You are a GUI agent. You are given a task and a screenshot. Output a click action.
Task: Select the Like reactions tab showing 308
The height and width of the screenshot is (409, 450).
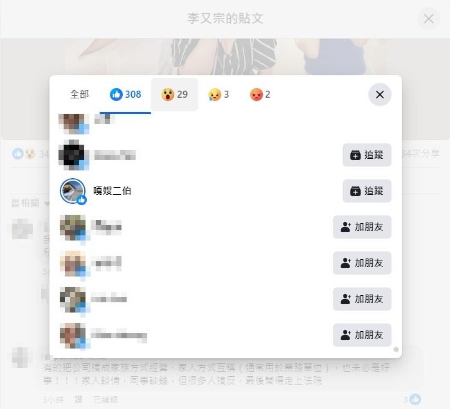(125, 95)
